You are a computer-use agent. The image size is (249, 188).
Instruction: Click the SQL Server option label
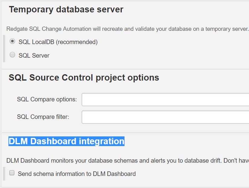[x=34, y=55]
